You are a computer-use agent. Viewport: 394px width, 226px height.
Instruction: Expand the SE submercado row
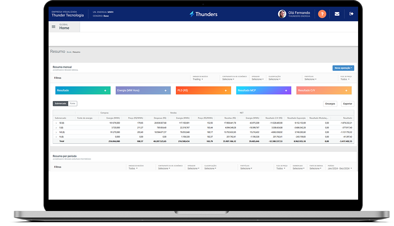point(56,123)
